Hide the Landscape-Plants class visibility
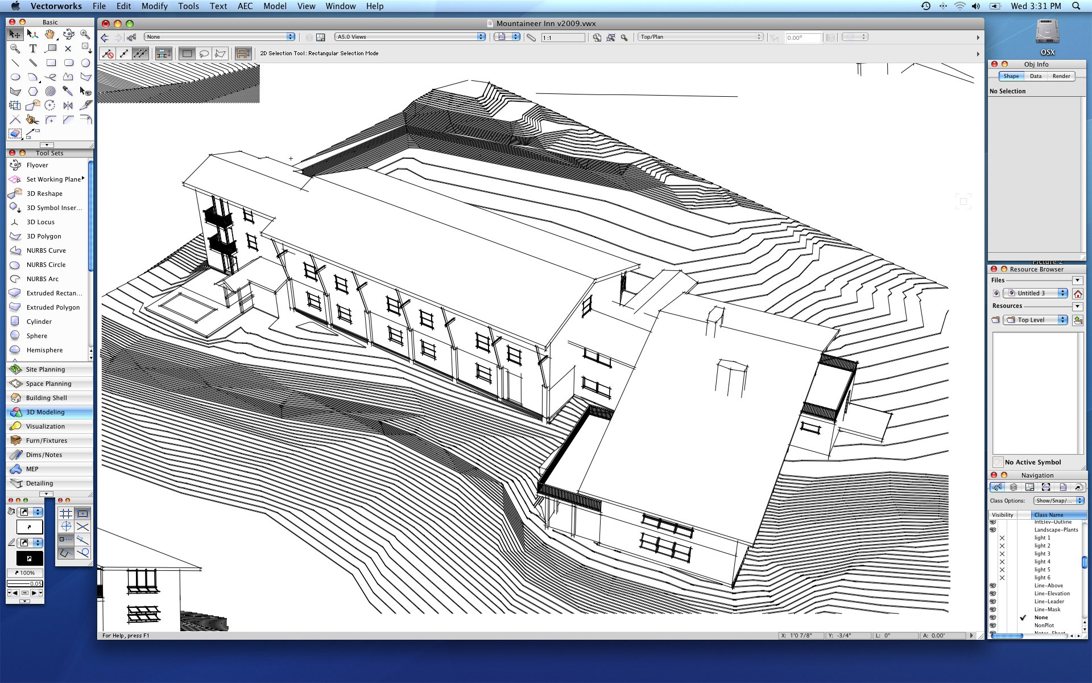 (x=994, y=529)
